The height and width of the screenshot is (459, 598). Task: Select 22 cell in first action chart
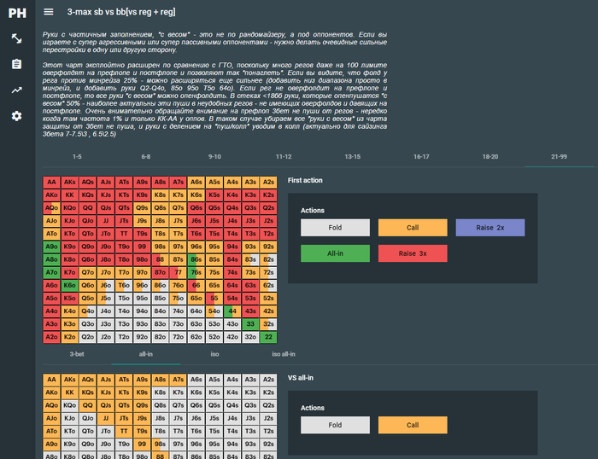(x=268, y=337)
